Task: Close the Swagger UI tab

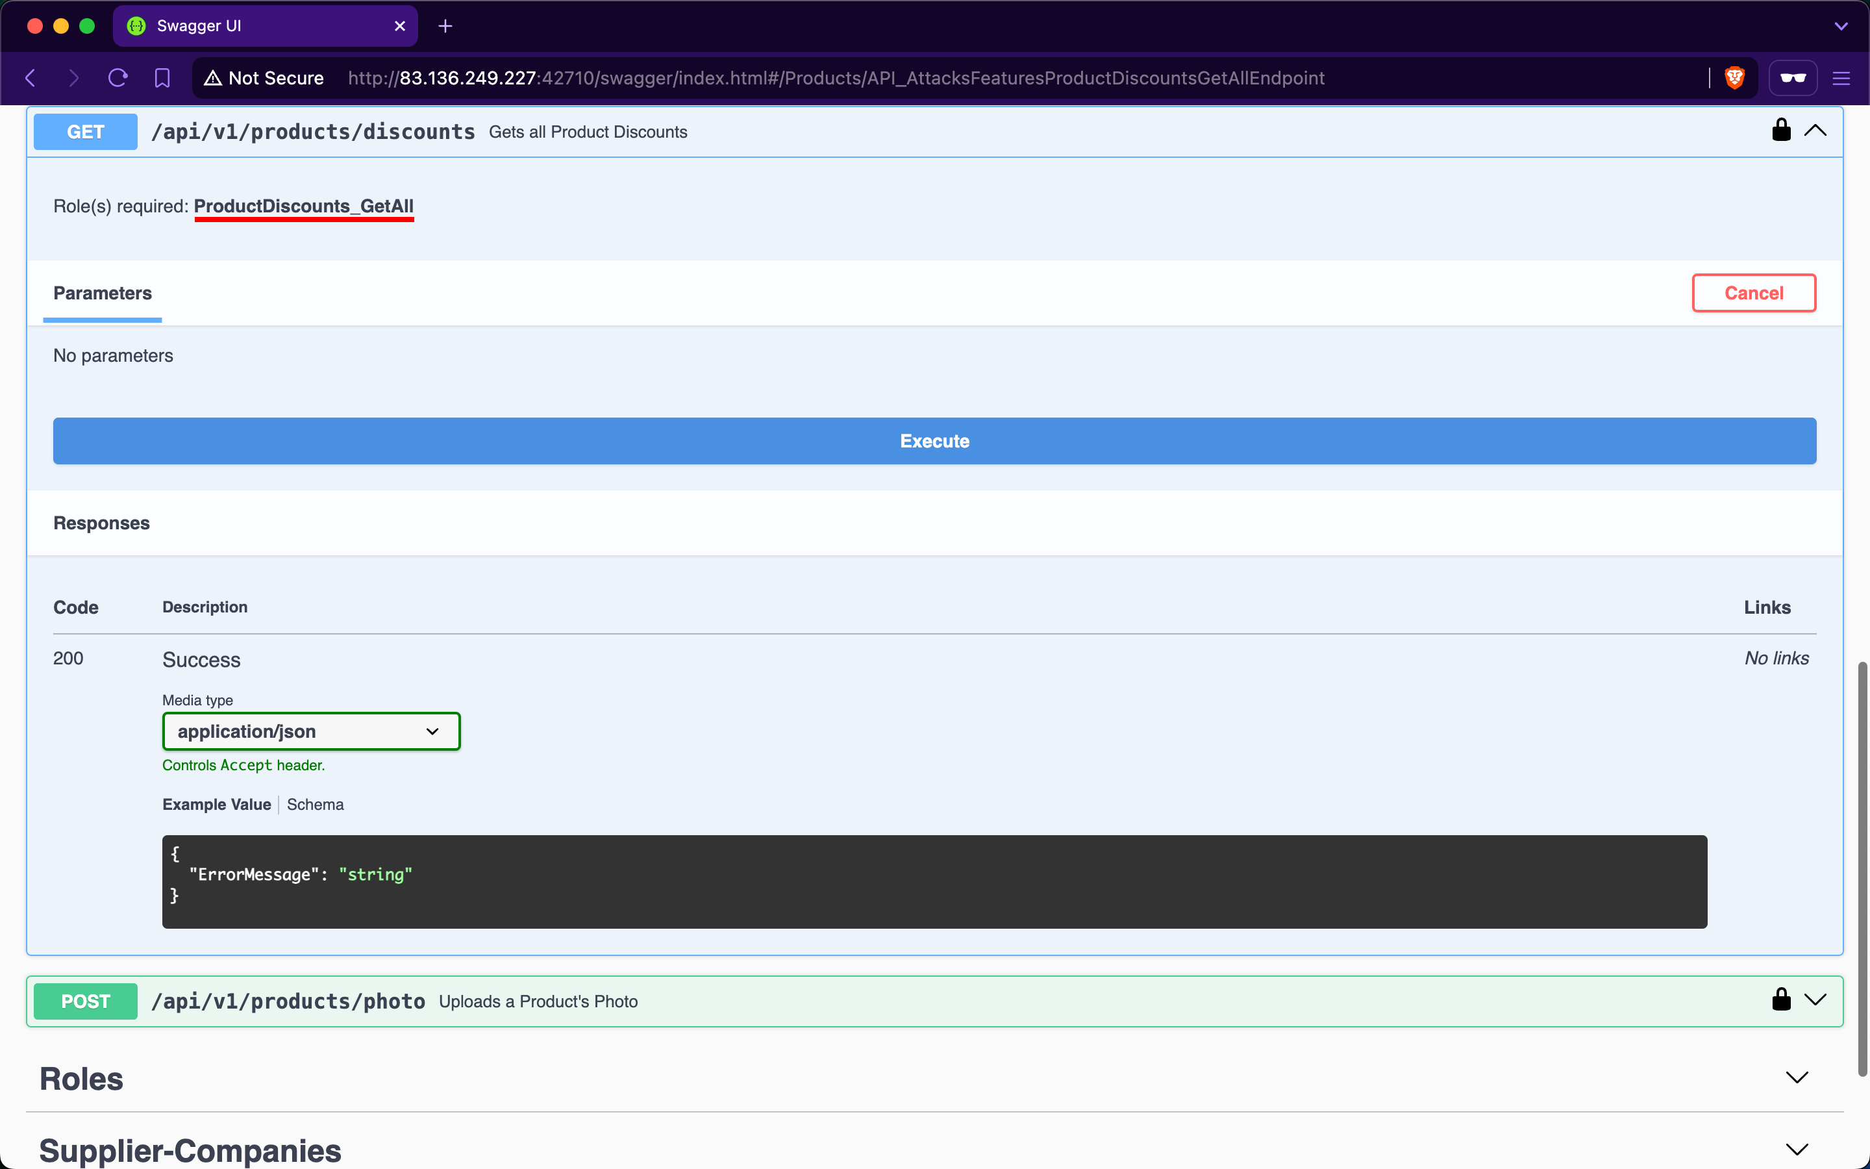Action: pos(399,26)
